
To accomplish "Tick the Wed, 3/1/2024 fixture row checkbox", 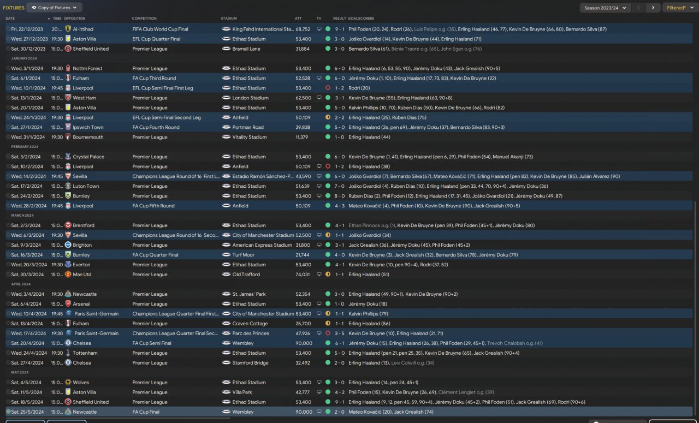I will pyautogui.click(x=8, y=68).
